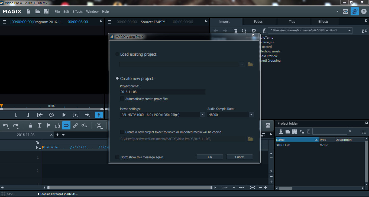The height and width of the screenshot is (197, 369).
Task: Play the selected range in program monitor
Action: pos(76,115)
